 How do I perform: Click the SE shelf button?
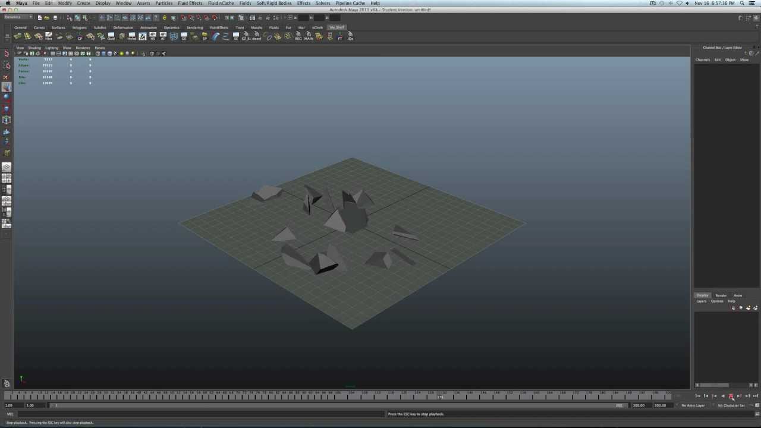pos(236,36)
